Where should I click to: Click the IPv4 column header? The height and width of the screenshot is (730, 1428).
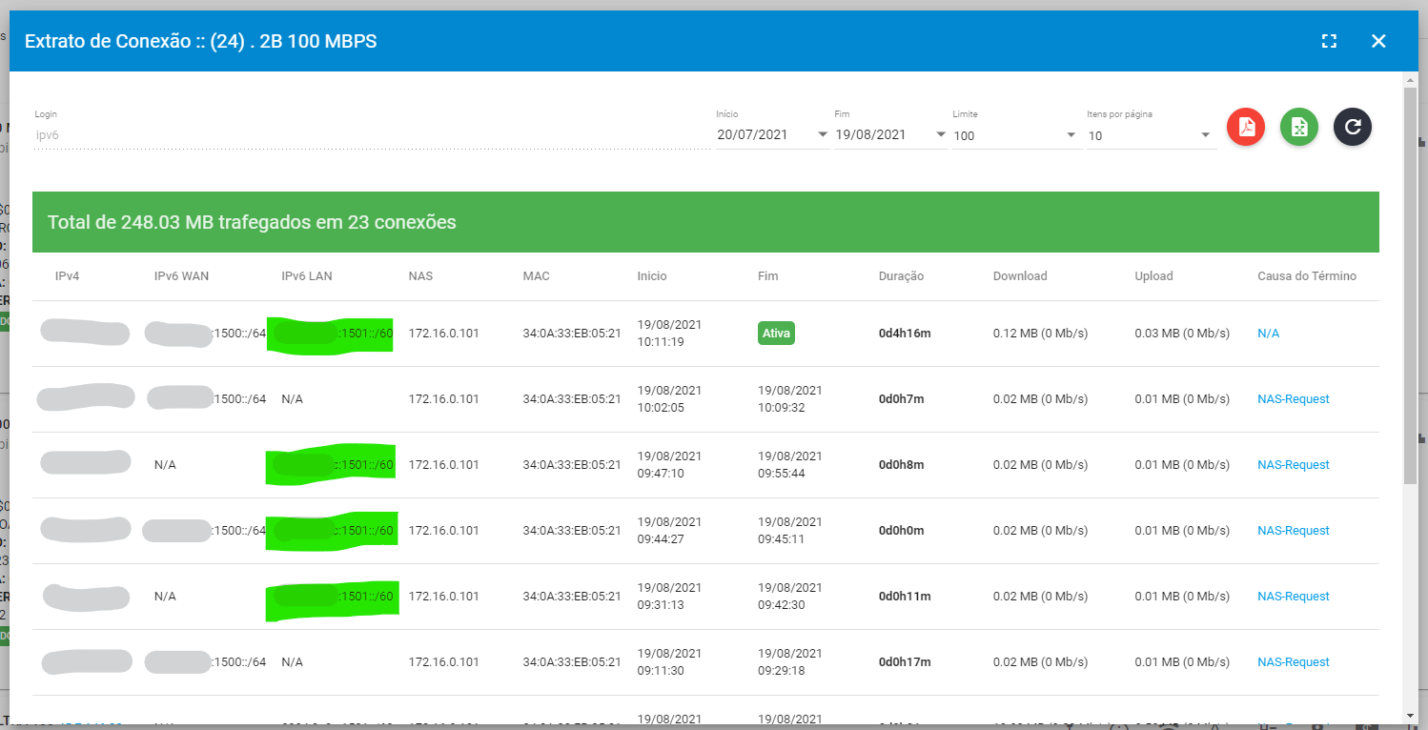pyautogui.click(x=67, y=276)
